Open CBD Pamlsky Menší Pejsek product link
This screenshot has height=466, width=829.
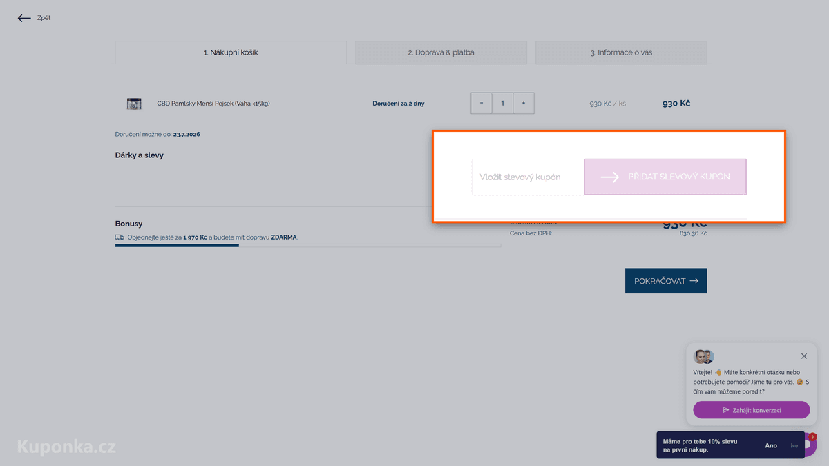coord(213,104)
